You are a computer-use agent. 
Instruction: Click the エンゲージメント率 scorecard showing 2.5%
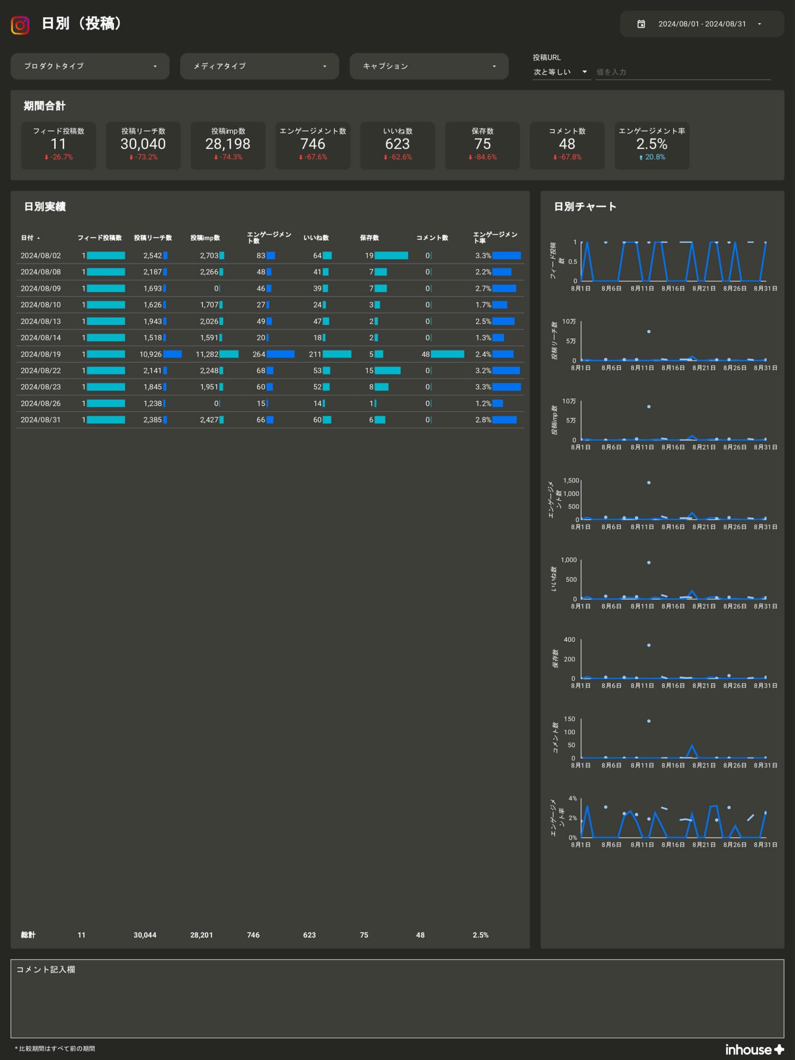tap(651, 145)
